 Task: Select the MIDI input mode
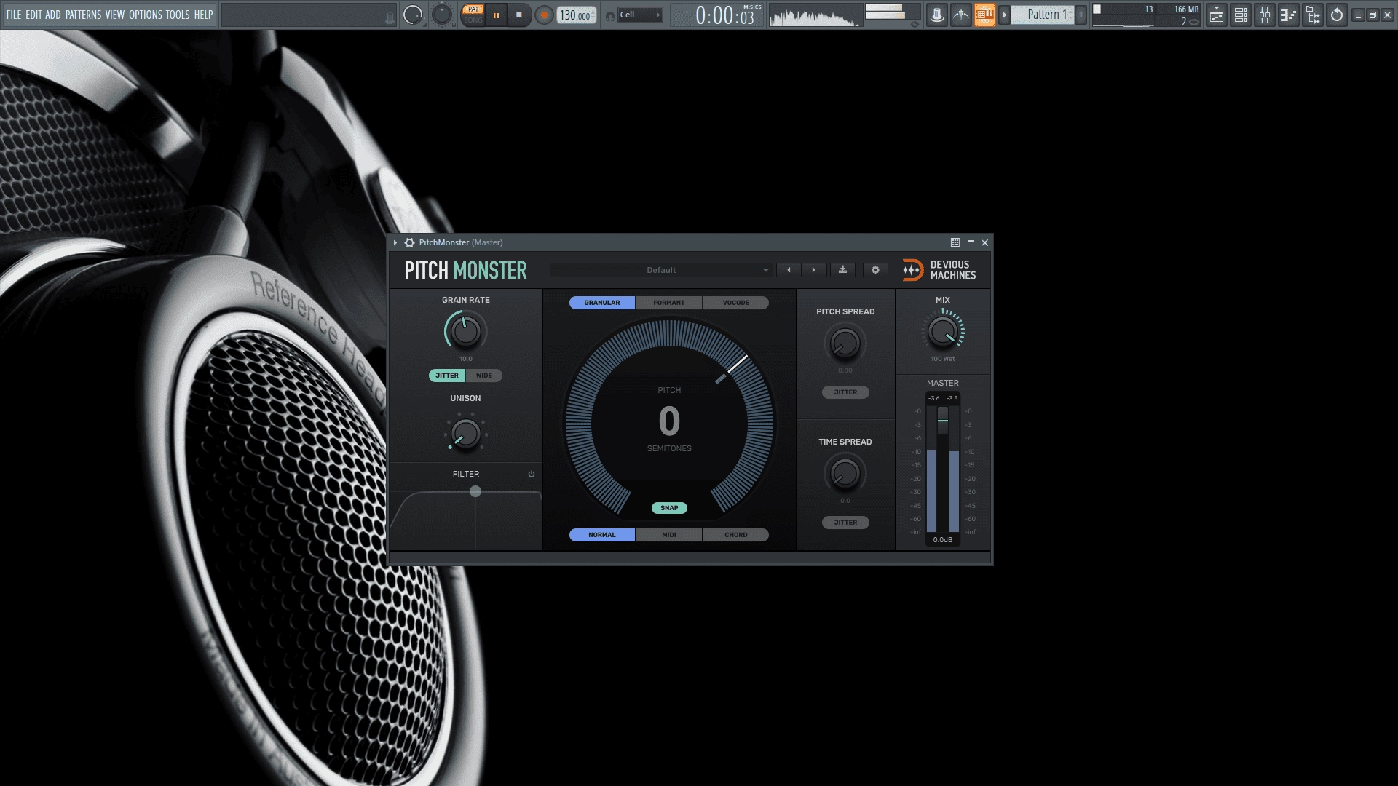pyautogui.click(x=669, y=535)
